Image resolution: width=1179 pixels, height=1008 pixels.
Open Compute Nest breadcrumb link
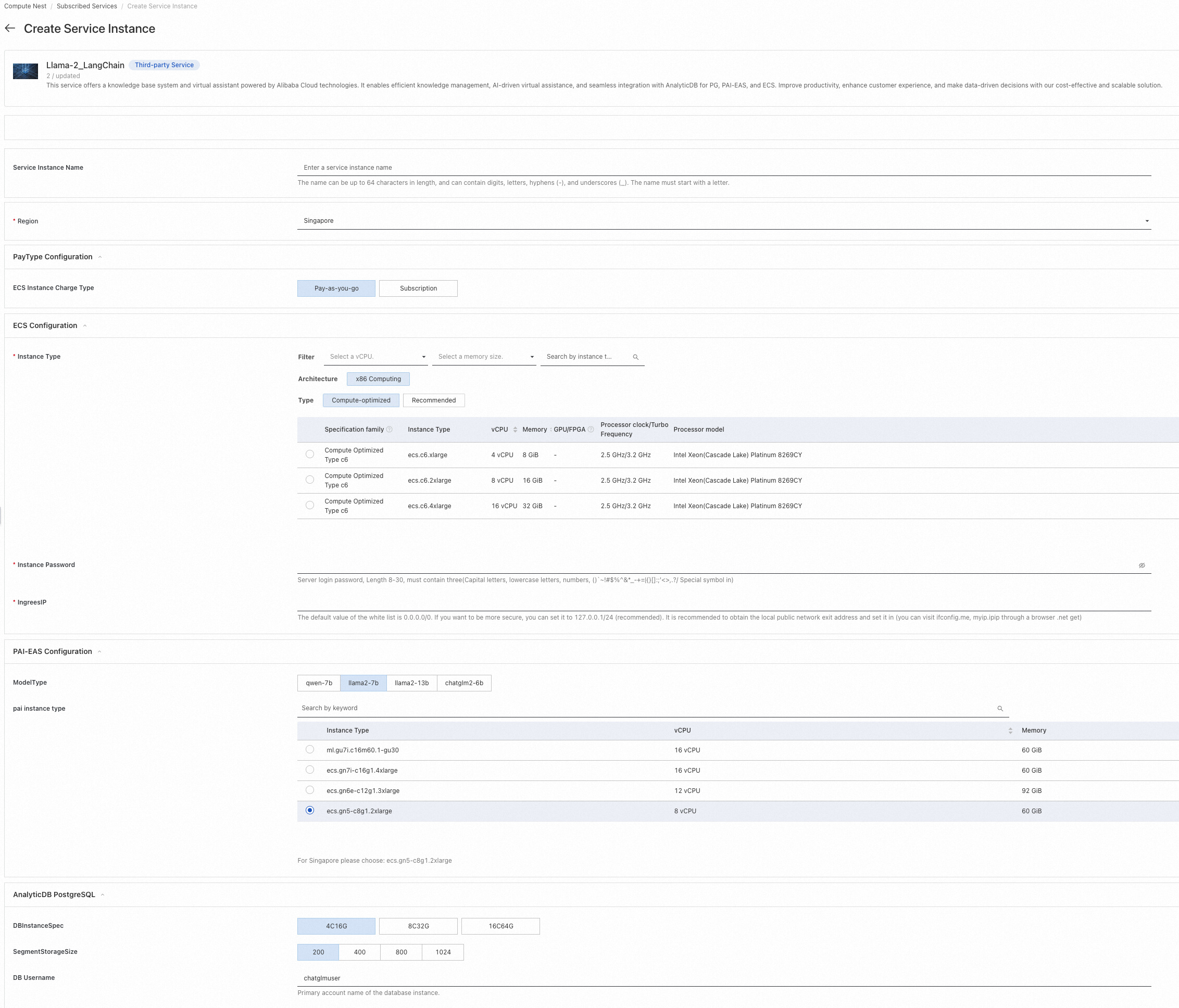[x=25, y=6]
